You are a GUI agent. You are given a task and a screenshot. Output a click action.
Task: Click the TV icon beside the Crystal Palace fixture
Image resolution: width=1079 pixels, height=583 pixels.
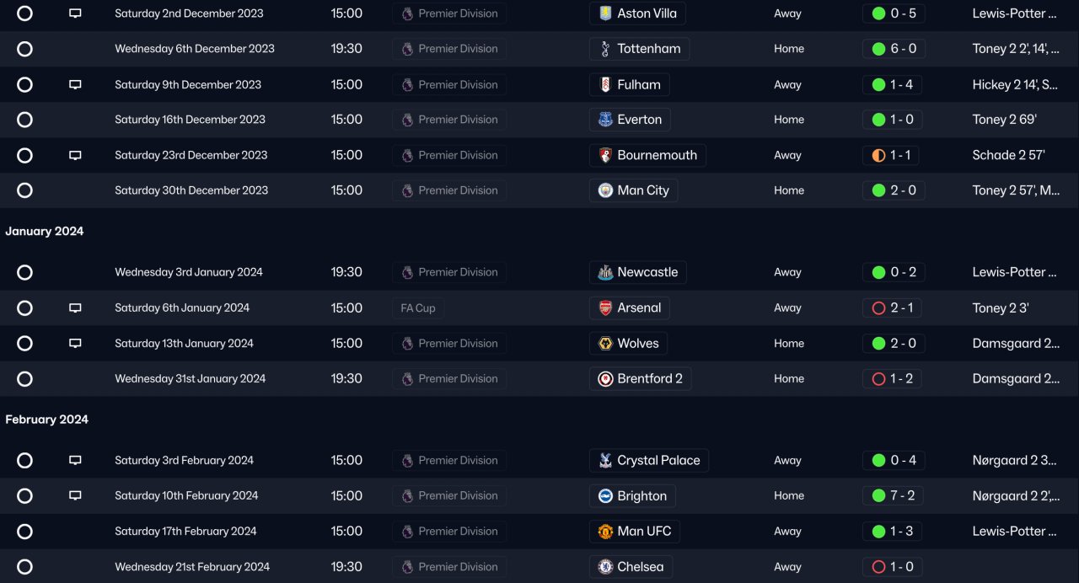[x=75, y=461]
